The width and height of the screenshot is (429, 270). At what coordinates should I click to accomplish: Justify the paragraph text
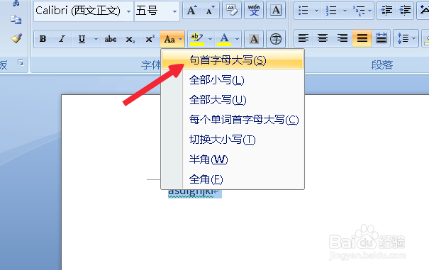pyautogui.click(x=362, y=38)
